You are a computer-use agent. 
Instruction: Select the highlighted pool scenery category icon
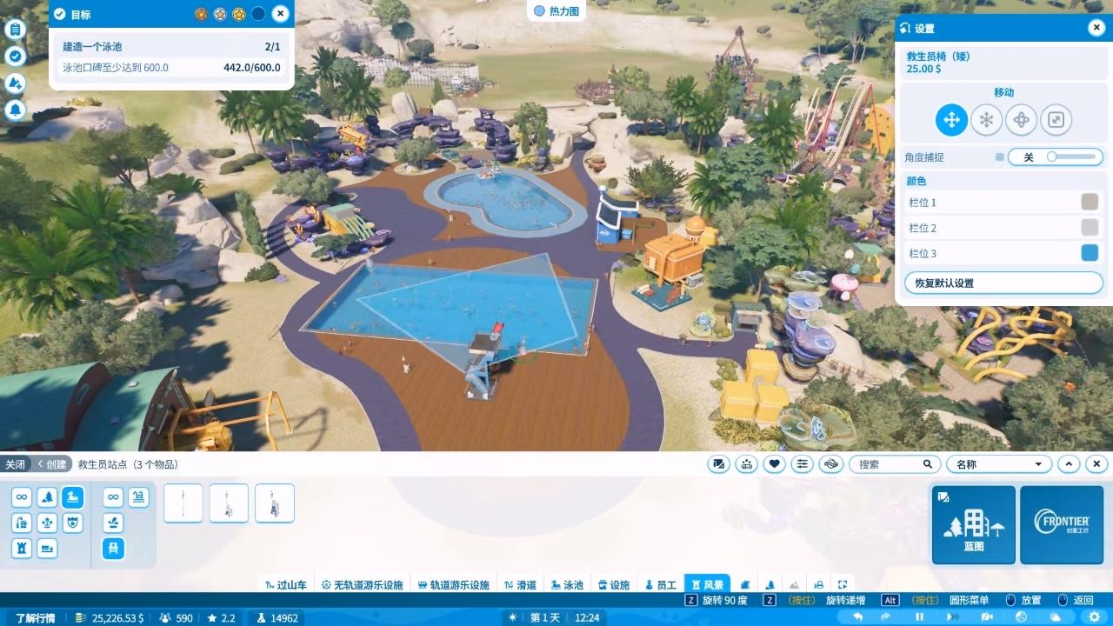coord(73,497)
